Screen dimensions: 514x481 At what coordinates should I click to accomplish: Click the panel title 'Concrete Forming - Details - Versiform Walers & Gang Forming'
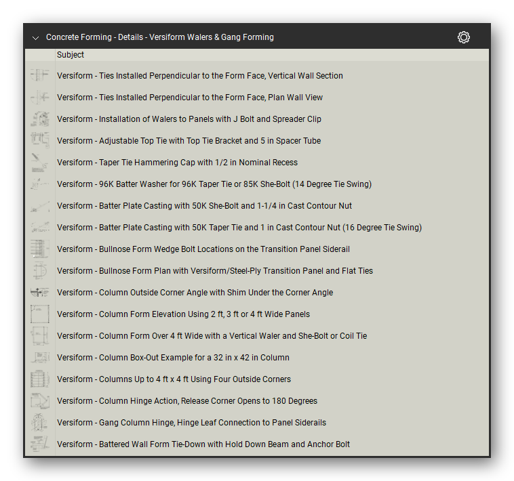coord(160,37)
